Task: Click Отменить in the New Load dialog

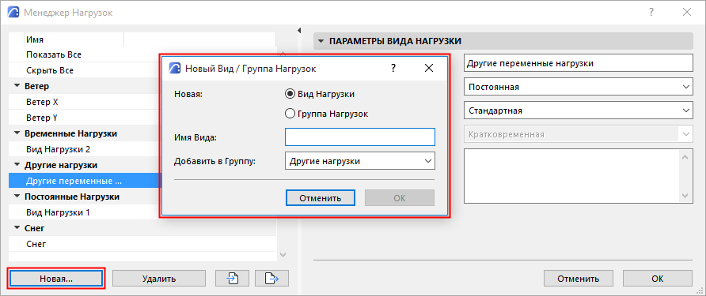Action: tap(321, 198)
